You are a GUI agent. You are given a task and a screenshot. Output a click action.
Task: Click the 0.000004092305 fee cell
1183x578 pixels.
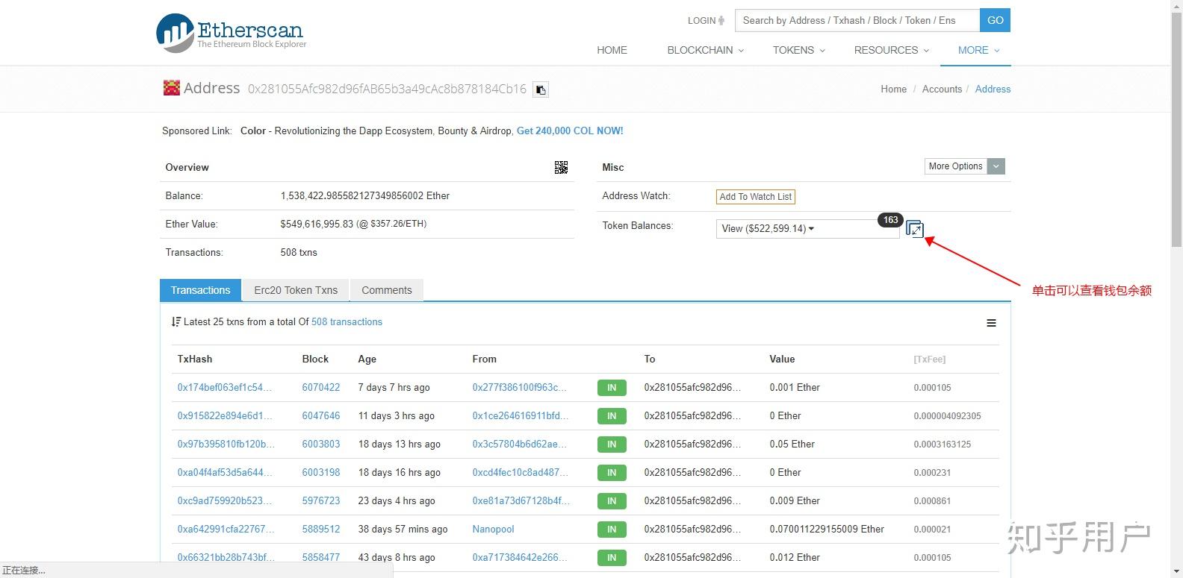coord(947,415)
